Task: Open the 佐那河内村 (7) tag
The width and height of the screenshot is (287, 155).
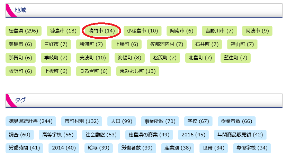Action: tap(167, 45)
